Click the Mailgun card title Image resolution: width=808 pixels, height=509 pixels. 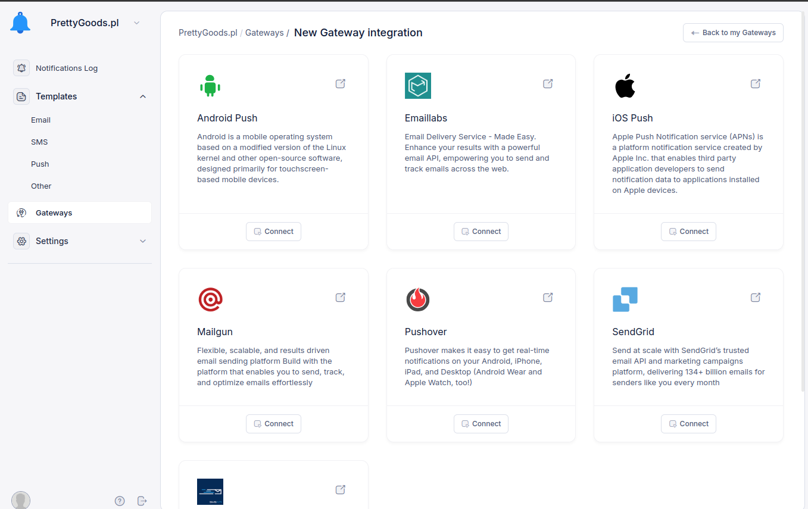[x=215, y=332]
